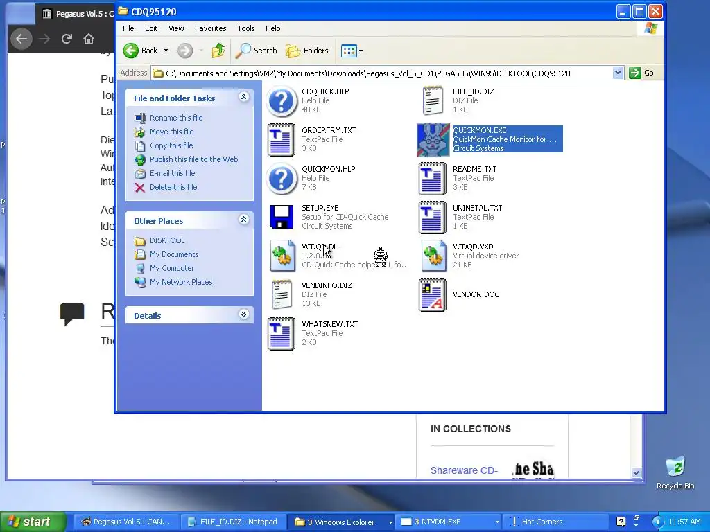Go to My Network Places link
Screen dimensions: 710x532
tap(181, 282)
